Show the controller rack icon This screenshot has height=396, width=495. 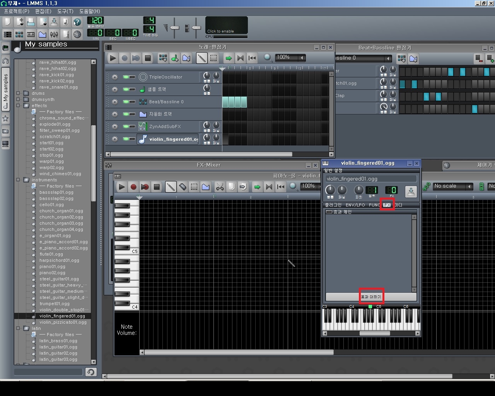[x=77, y=34]
